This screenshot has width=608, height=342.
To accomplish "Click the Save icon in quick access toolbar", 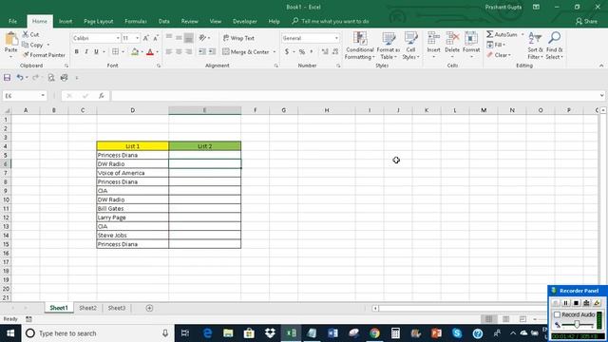I will click(7, 78).
